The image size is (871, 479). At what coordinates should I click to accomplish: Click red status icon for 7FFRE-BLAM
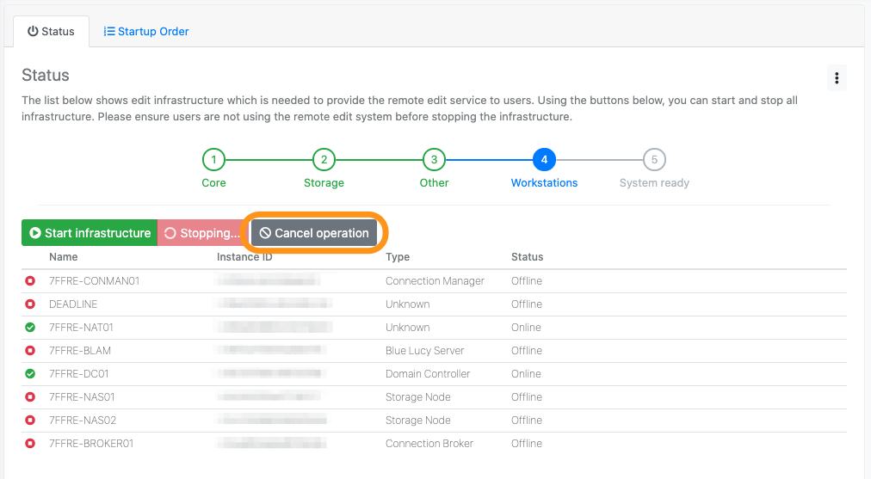30,351
